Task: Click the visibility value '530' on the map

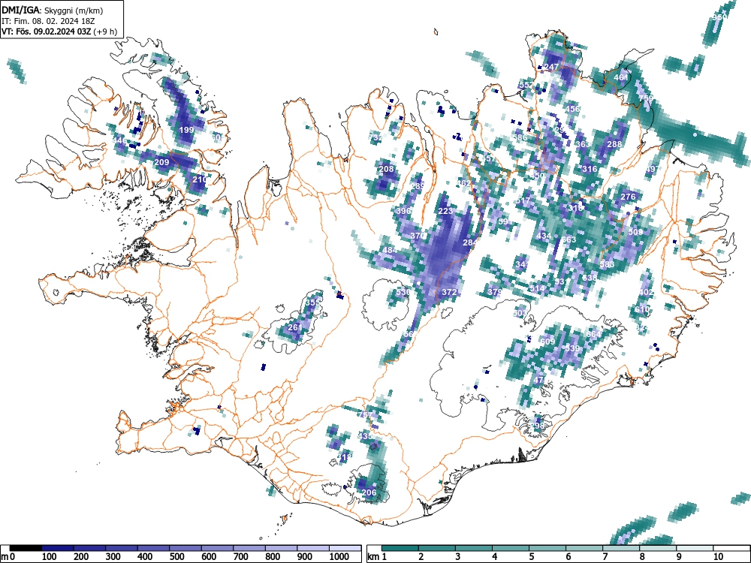Action: [403, 292]
